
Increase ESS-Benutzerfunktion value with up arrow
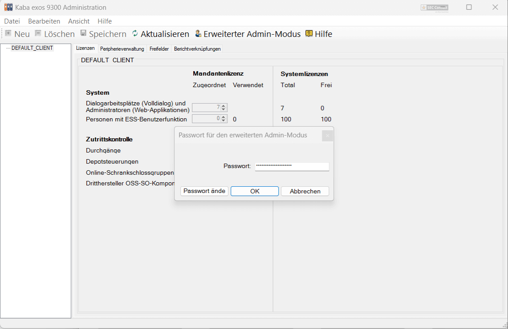click(x=224, y=117)
